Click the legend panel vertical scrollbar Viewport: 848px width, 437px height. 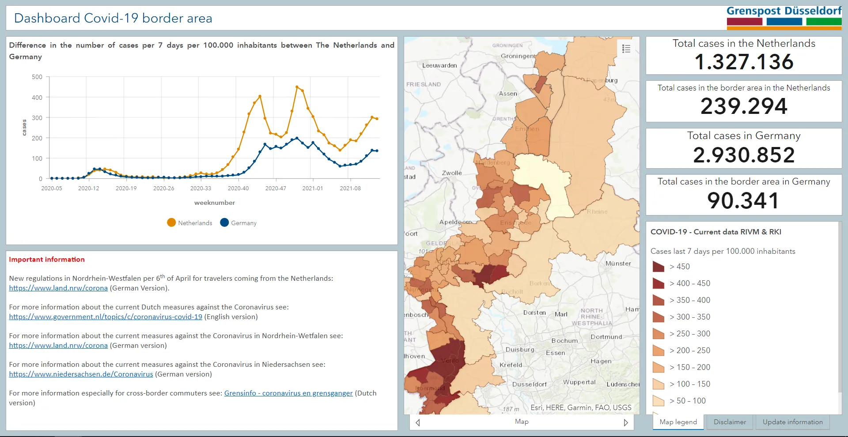pos(840,309)
